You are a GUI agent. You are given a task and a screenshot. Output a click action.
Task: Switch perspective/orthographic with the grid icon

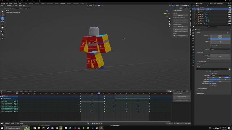[170, 27]
